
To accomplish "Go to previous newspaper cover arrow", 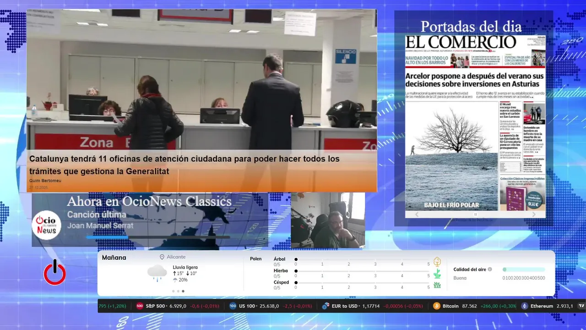I will click(x=417, y=214).
